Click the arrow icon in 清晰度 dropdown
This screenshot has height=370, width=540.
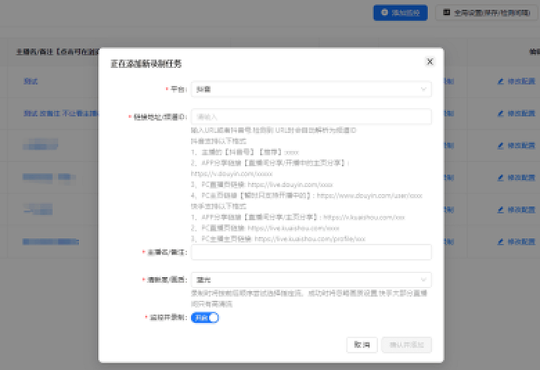click(x=424, y=280)
